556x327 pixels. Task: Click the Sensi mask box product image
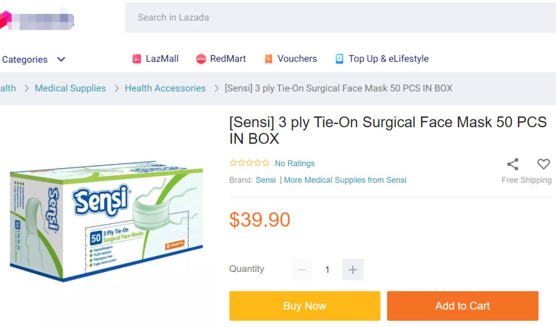[106, 221]
